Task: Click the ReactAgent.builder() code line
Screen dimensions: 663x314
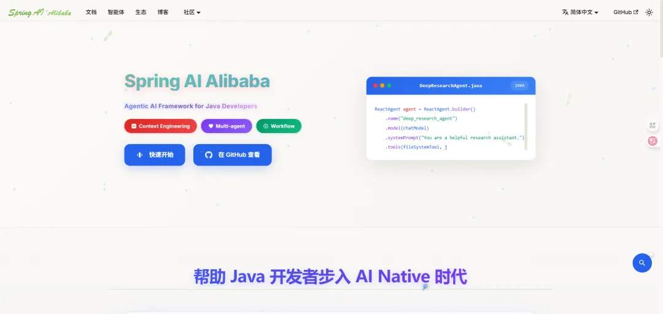Action: (x=425, y=109)
